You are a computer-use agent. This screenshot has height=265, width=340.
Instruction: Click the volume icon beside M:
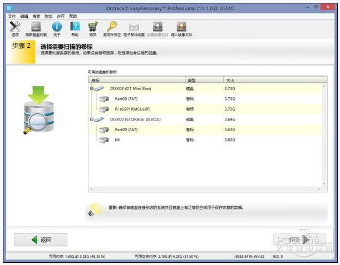pos(104,140)
